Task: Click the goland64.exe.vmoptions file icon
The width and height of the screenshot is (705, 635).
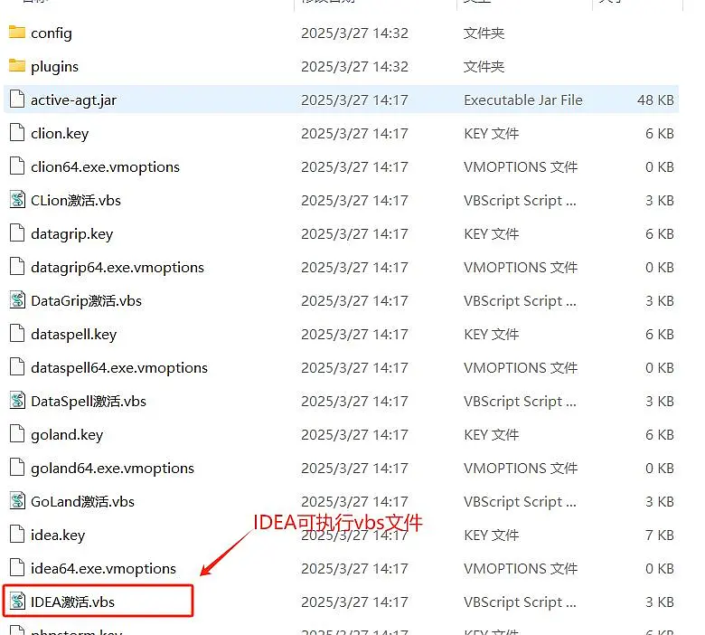Action: (17, 467)
